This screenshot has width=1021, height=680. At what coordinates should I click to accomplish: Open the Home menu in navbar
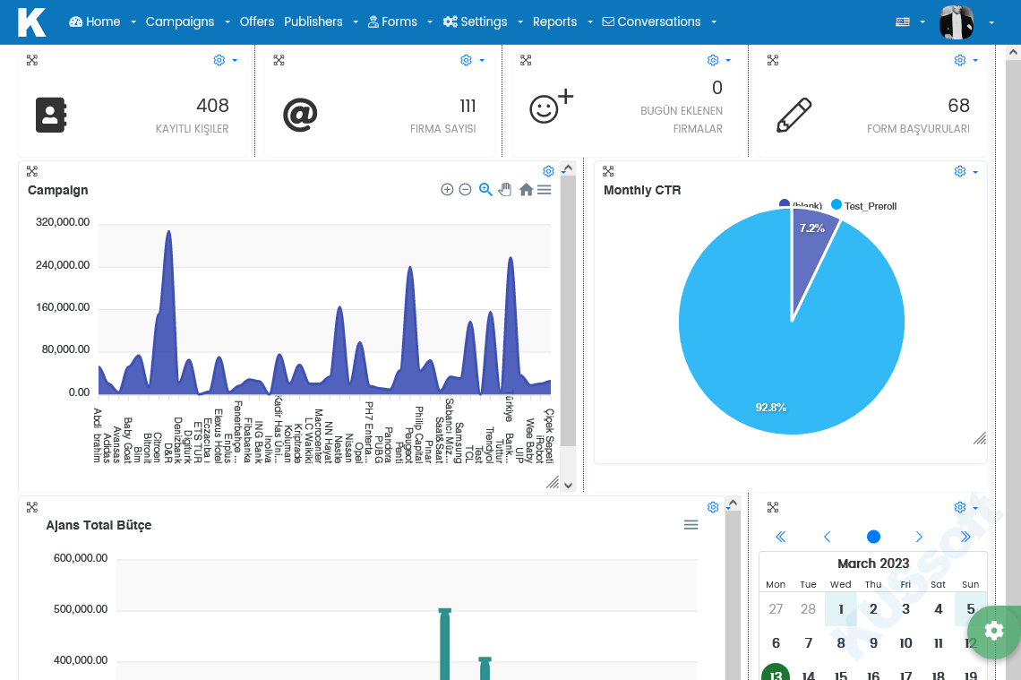tap(102, 22)
